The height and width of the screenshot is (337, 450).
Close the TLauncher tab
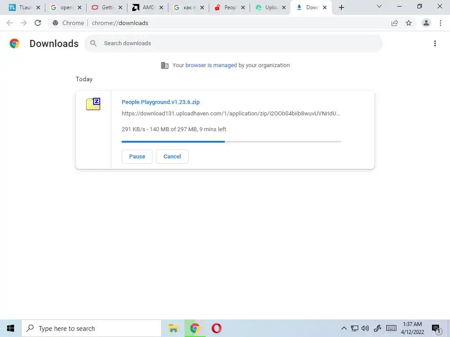[x=38, y=7]
